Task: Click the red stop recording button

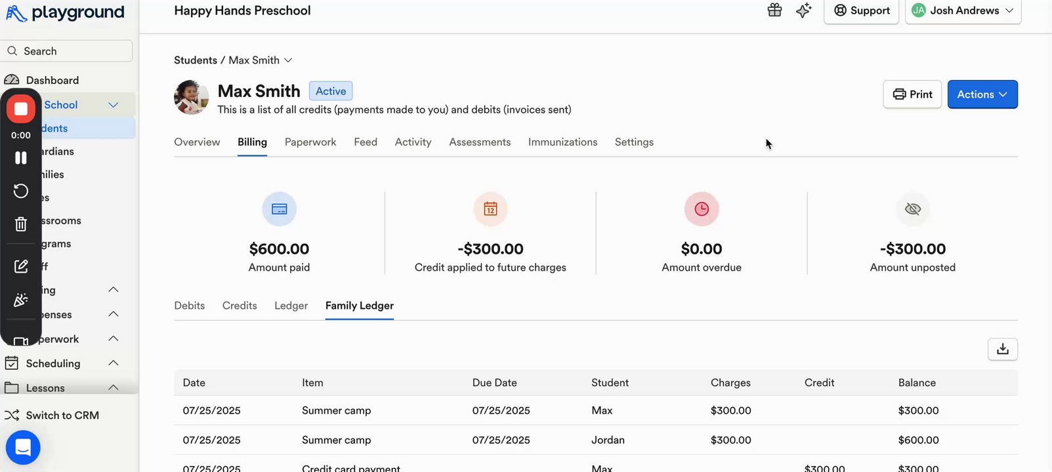Action: [x=21, y=109]
